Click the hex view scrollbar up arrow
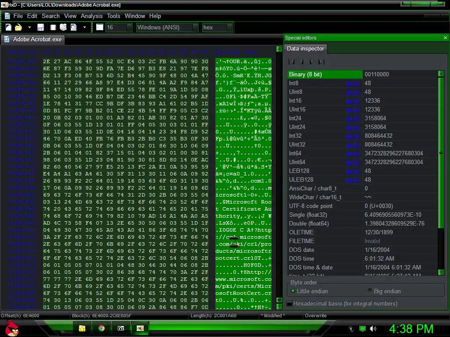This screenshot has width=450, height=337. pyautogui.click(x=279, y=49)
